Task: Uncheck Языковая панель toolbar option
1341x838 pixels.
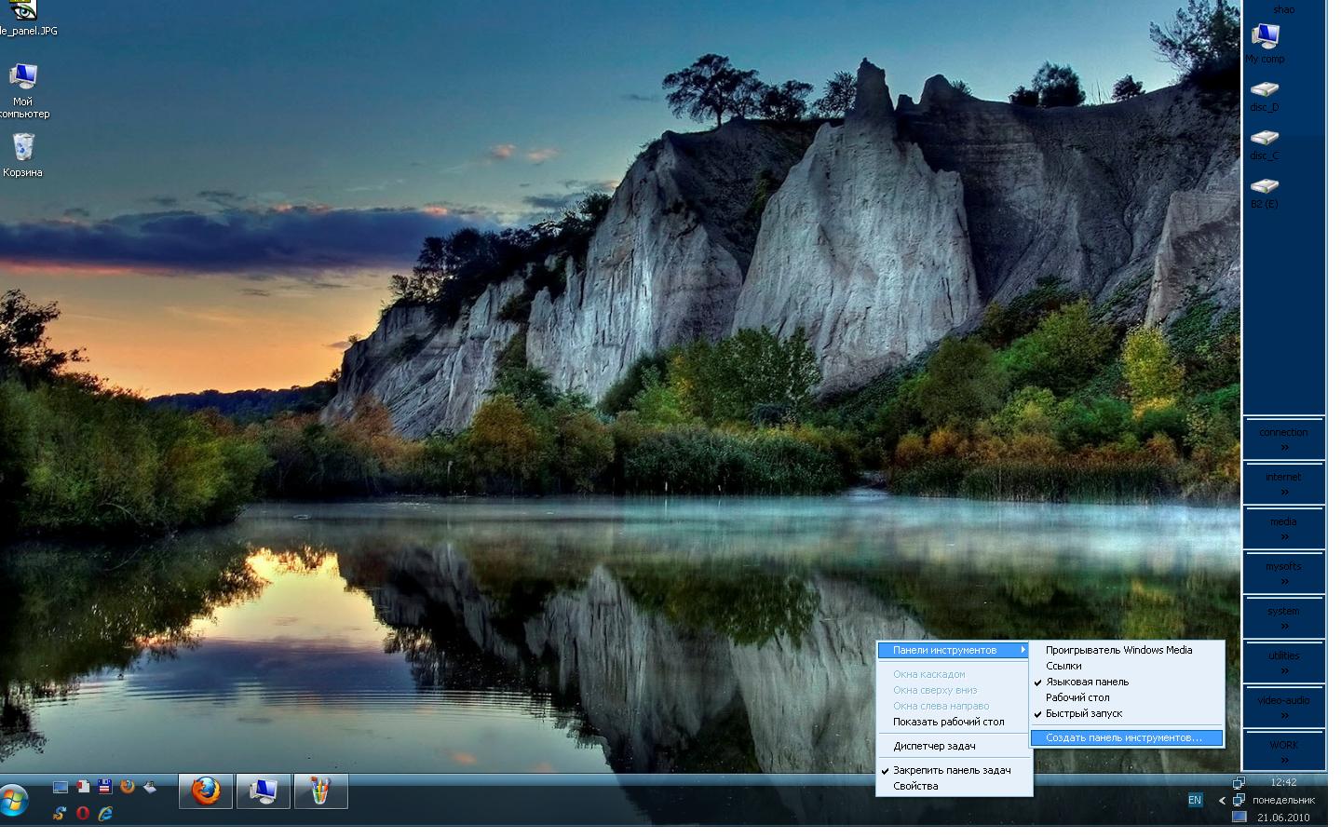Action: coord(1087,682)
